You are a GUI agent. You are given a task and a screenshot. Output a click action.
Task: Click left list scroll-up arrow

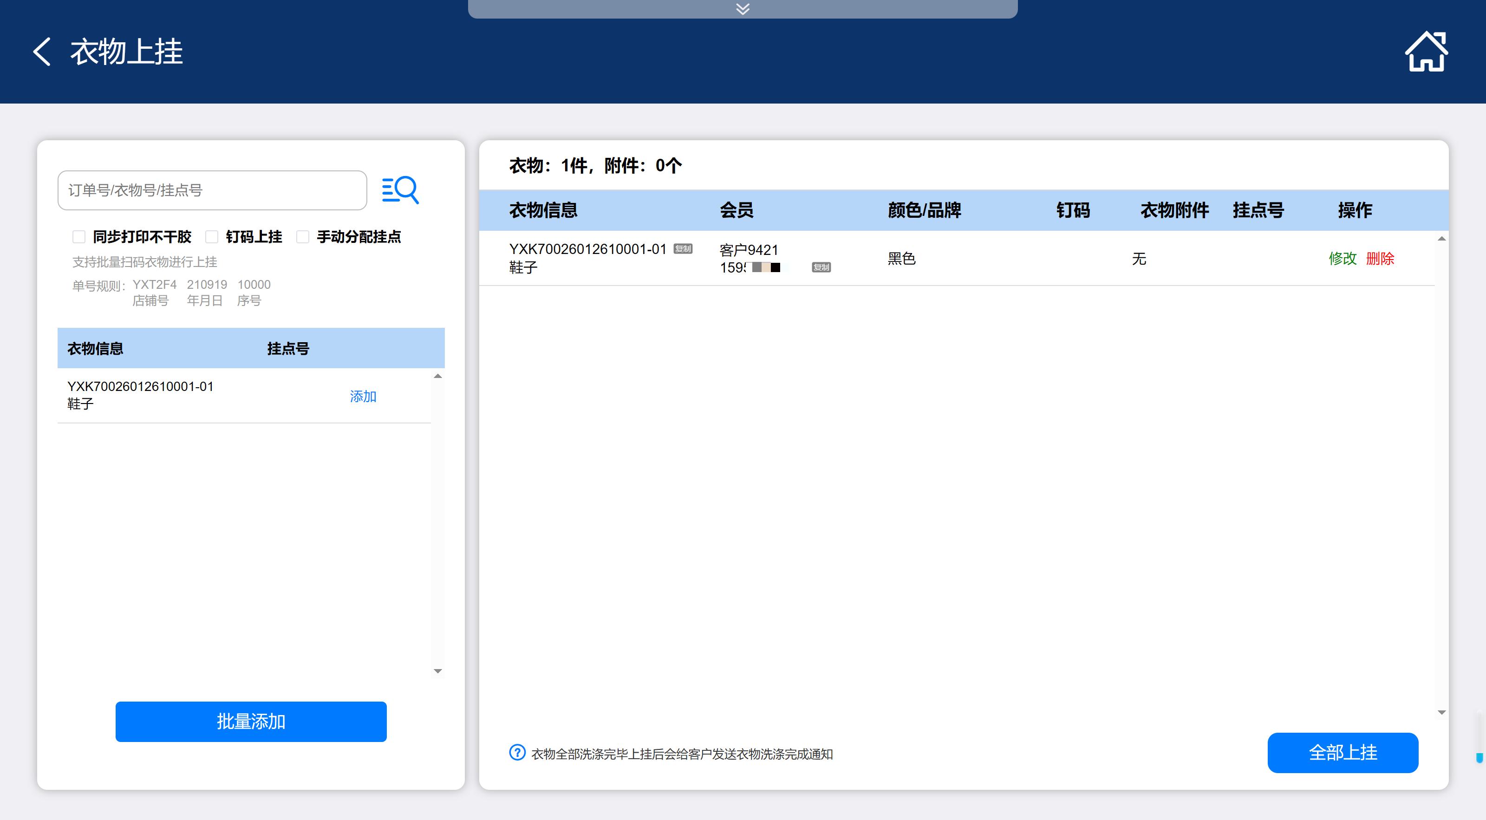click(438, 376)
